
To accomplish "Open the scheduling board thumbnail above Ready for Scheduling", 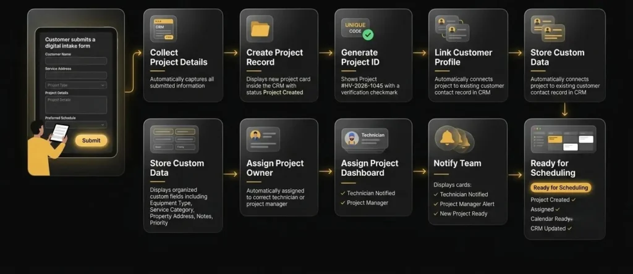I will (x=563, y=139).
